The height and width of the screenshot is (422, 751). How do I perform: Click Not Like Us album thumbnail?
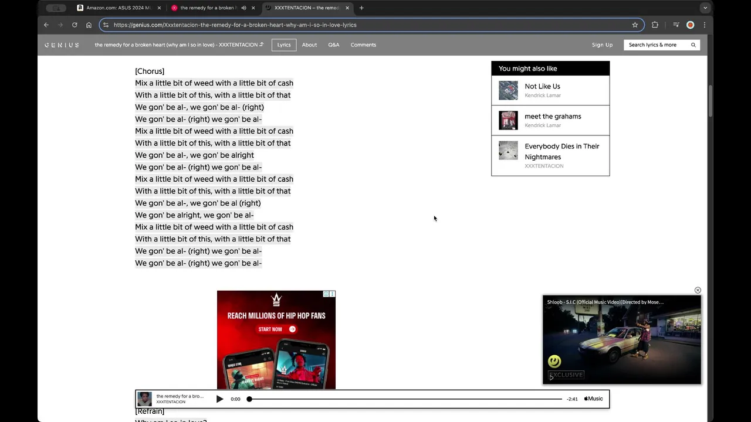tap(508, 90)
